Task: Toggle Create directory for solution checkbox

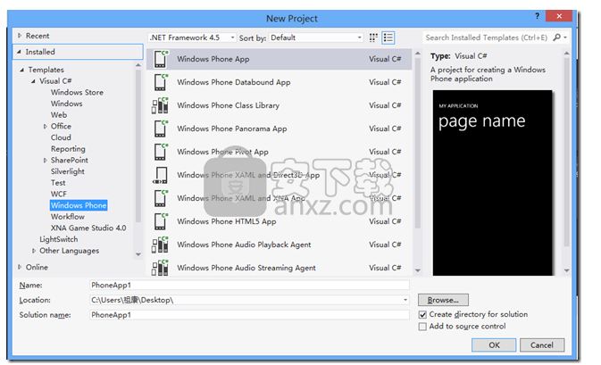Action: 422,315
